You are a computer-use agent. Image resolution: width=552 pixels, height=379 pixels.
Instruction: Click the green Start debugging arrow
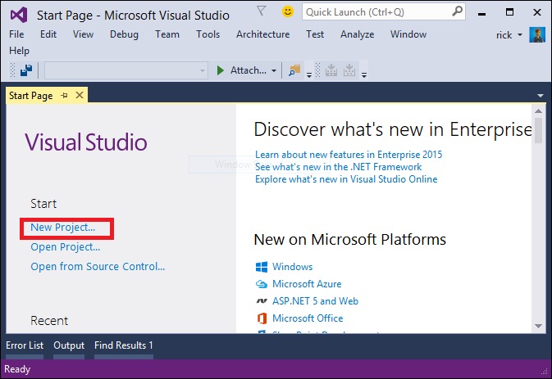[221, 70]
